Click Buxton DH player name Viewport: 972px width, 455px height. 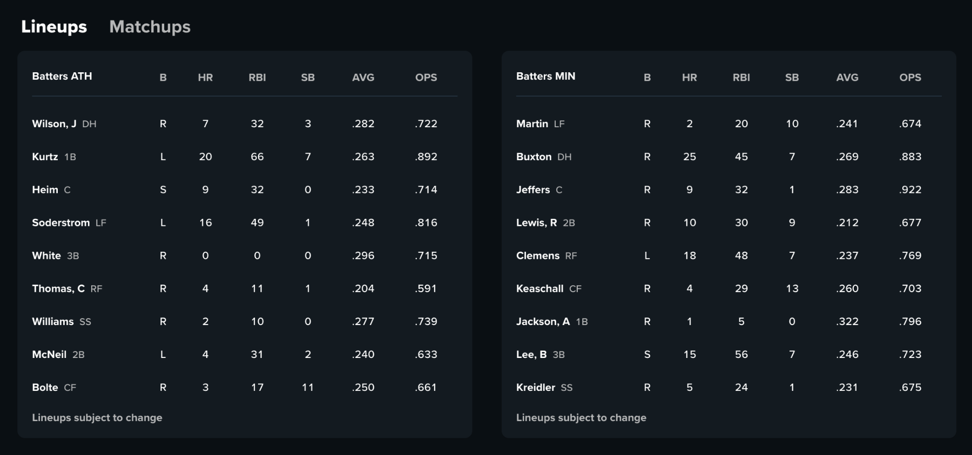click(x=544, y=157)
